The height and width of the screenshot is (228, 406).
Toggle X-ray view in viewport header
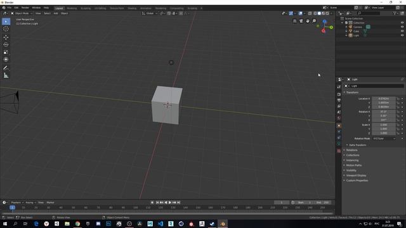[x=310, y=13]
